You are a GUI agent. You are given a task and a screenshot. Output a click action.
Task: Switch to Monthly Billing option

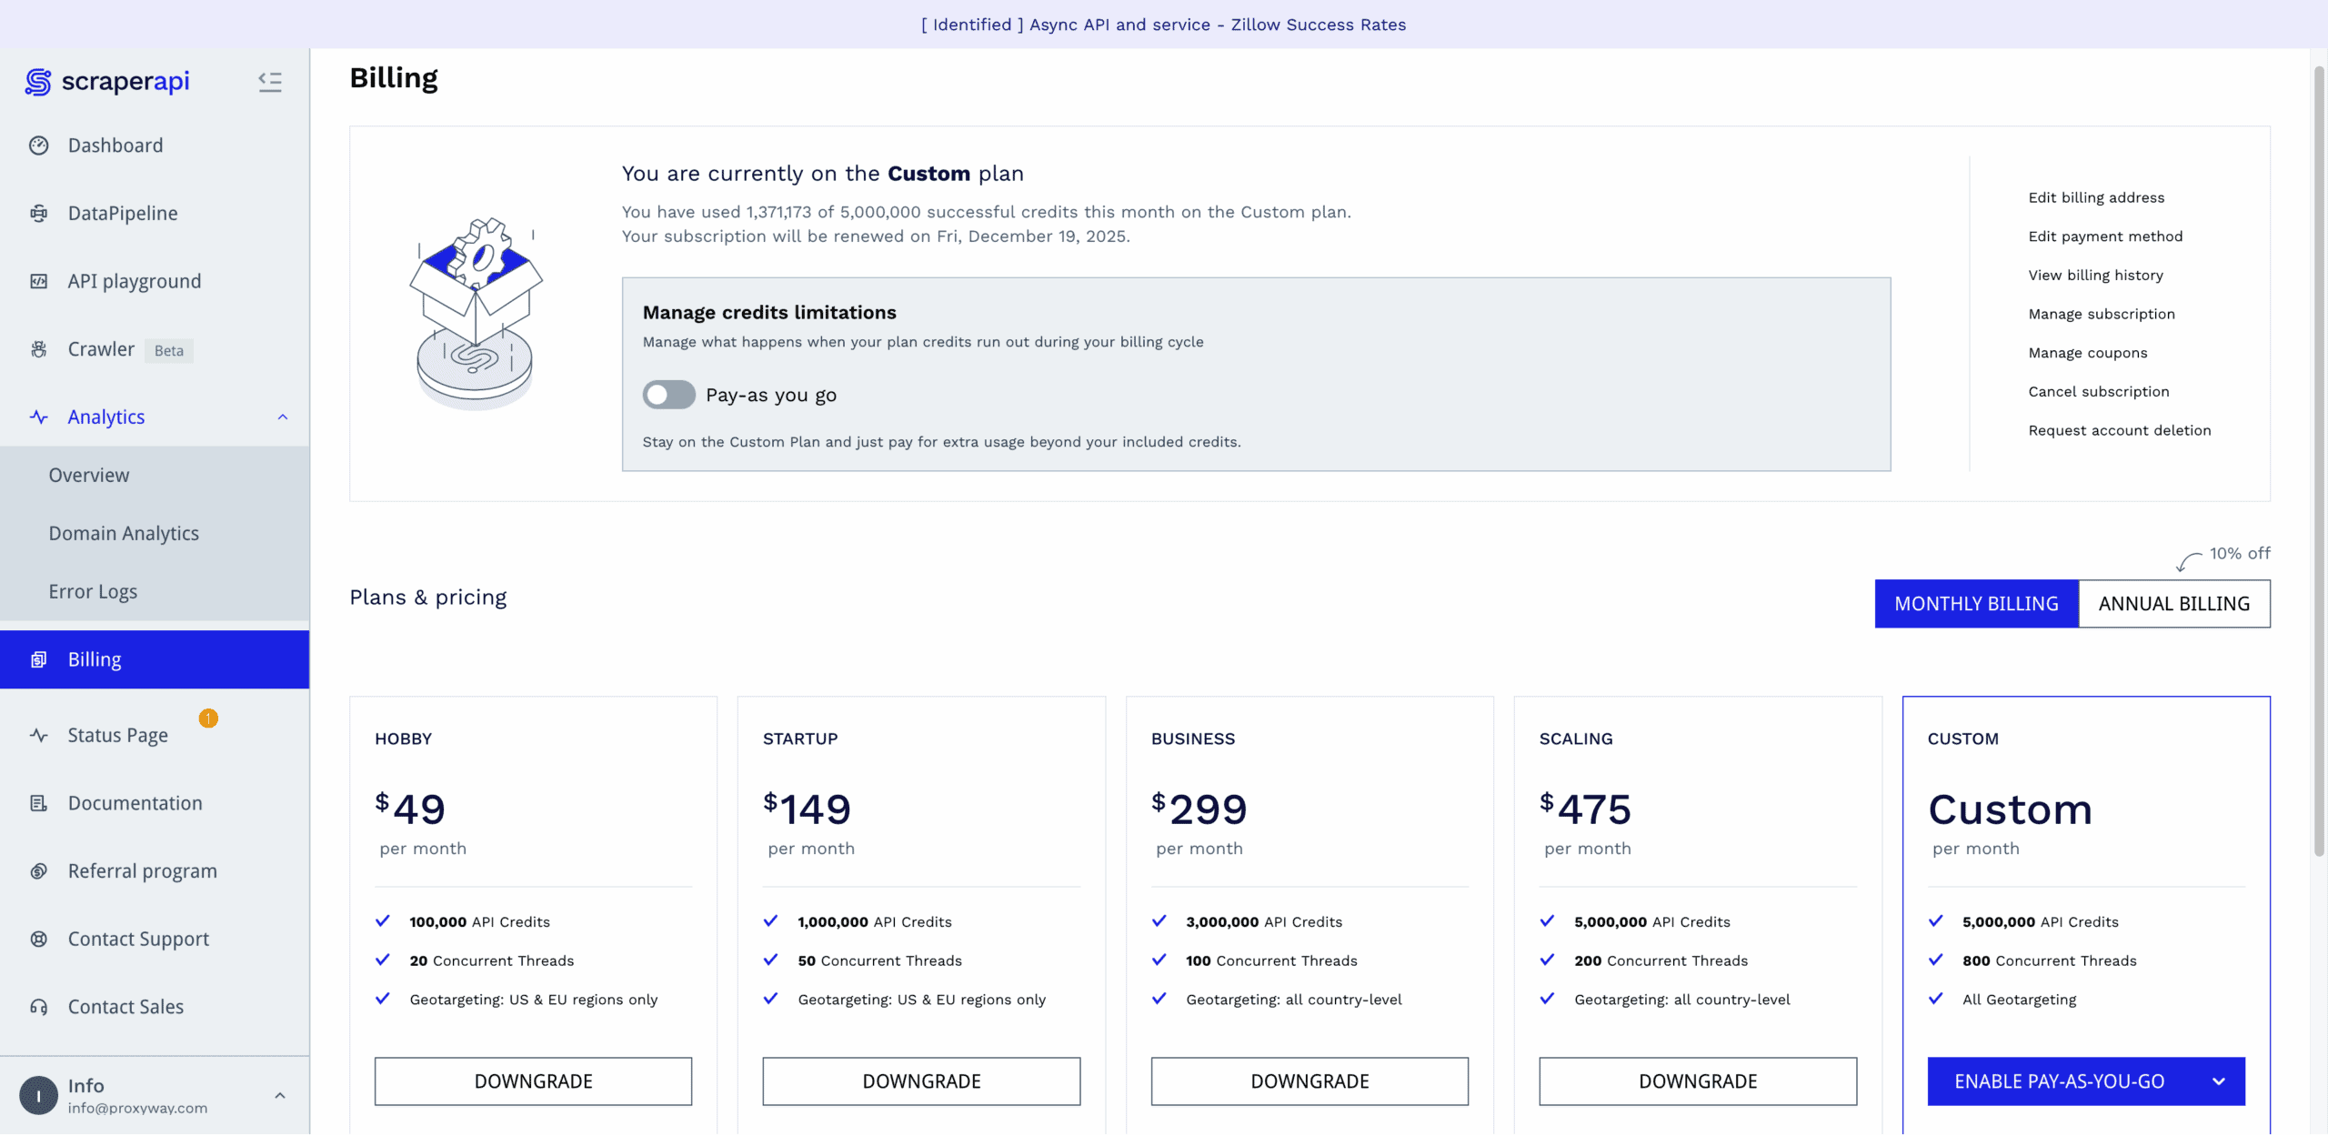click(x=1975, y=604)
